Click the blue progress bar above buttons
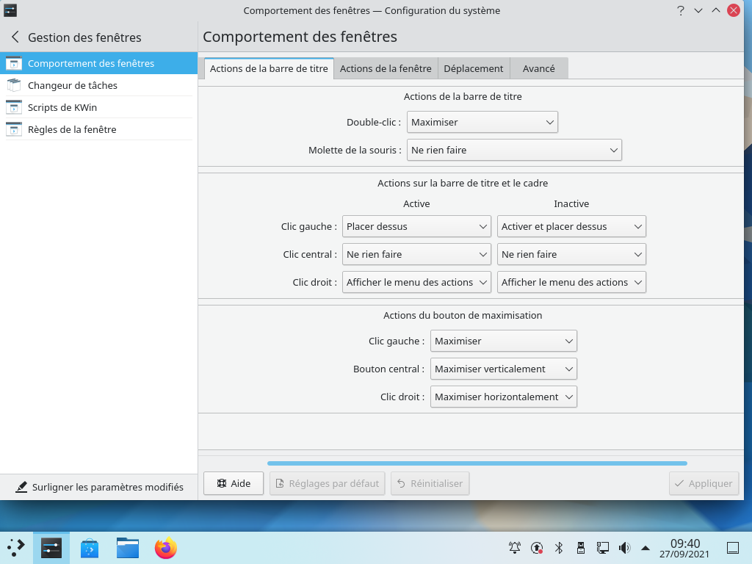The width and height of the screenshot is (752, 564). coord(477,463)
